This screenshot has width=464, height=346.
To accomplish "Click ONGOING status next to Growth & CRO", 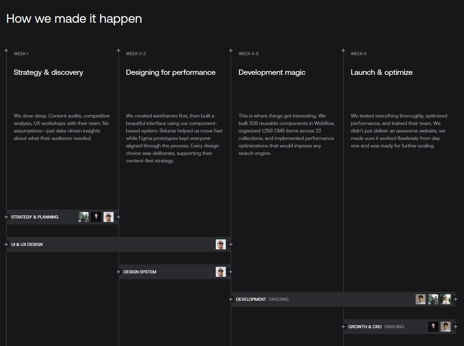I will point(394,327).
